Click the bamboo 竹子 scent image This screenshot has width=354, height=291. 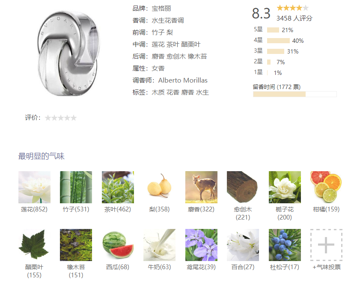point(76,187)
